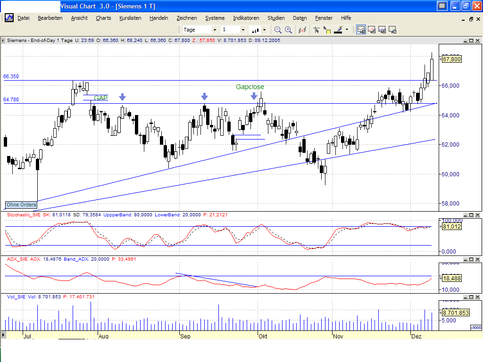The width and height of the screenshot is (483, 362).
Task: Switch to the third chart layout icon
Action: click(383, 29)
